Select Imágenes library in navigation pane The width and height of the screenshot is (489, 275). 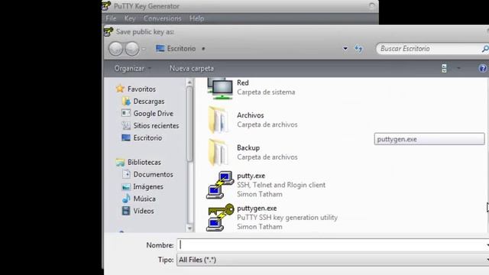(x=148, y=186)
